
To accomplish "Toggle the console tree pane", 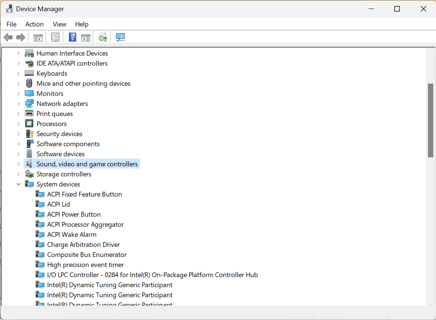I will coord(38,37).
